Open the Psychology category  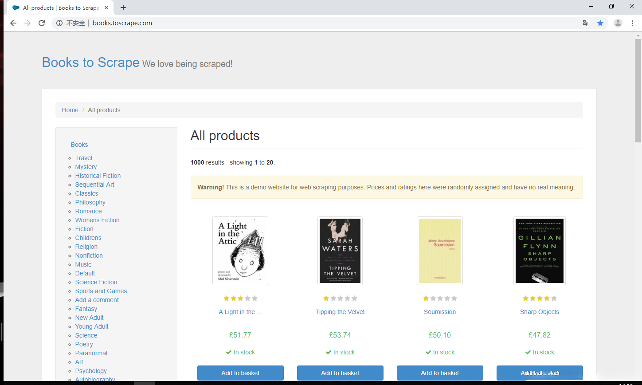click(91, 371)
